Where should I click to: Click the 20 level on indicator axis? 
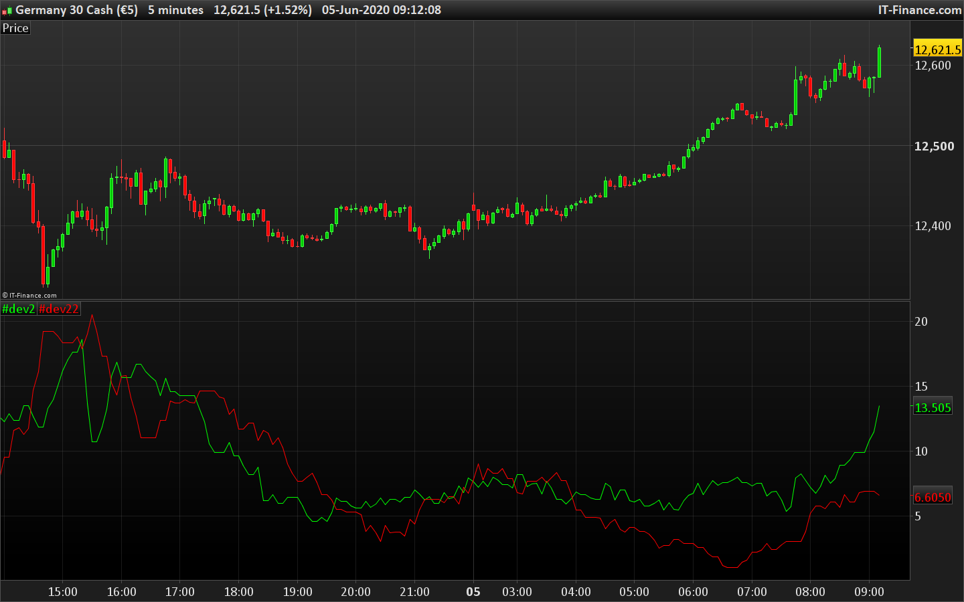tap(921, 322)
